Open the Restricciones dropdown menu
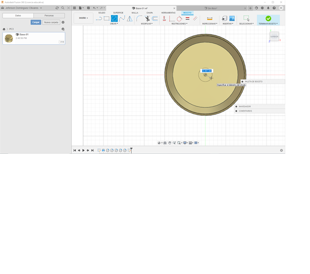The height and width of the screenshot is (274, 310). coord(179,24)
